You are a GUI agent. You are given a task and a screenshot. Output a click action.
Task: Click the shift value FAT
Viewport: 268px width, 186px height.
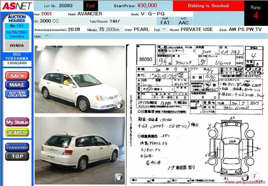point(165,23)
